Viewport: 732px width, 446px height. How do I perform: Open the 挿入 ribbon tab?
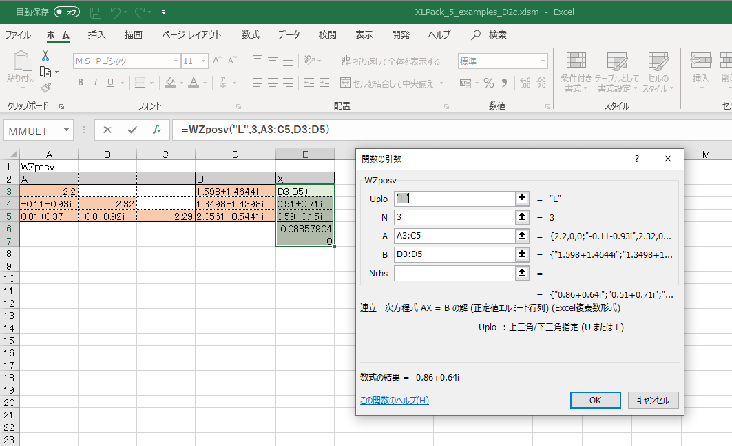point(97,35)
